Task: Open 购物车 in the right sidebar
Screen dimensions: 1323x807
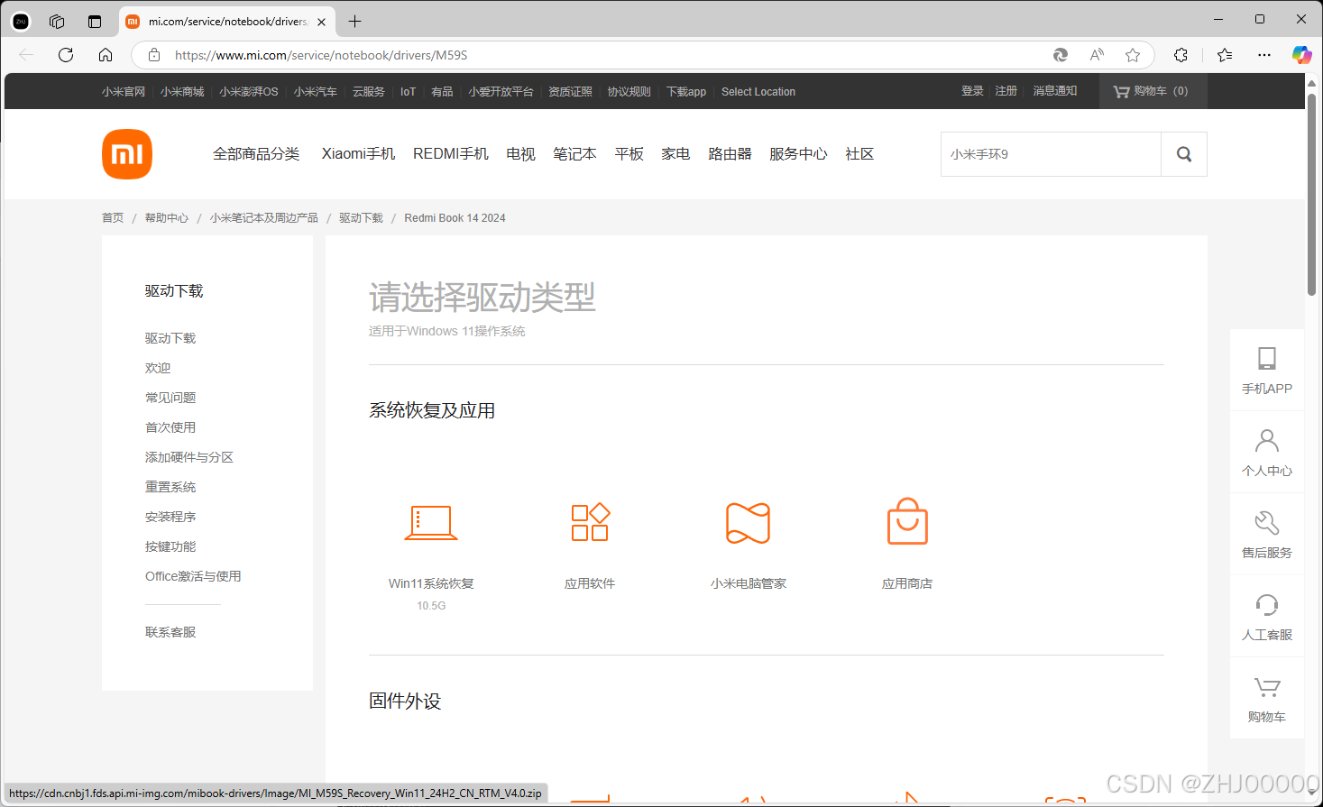Action: coord(1267,699)
